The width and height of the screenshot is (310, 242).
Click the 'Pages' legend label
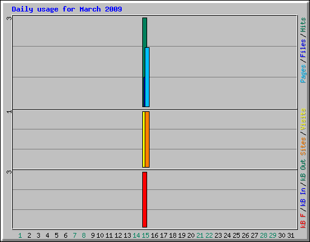pyautogui.click(x=303, y=74)
